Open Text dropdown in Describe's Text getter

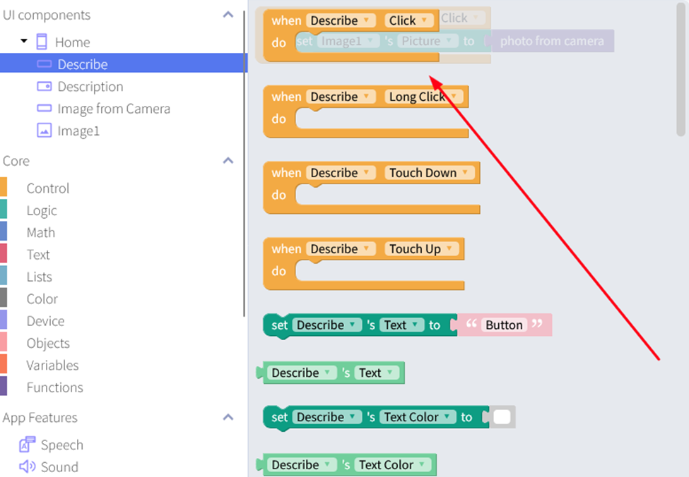click(x=376, y=373)
